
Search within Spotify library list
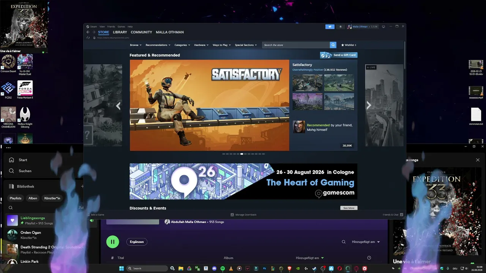click(x=11, y=208)
